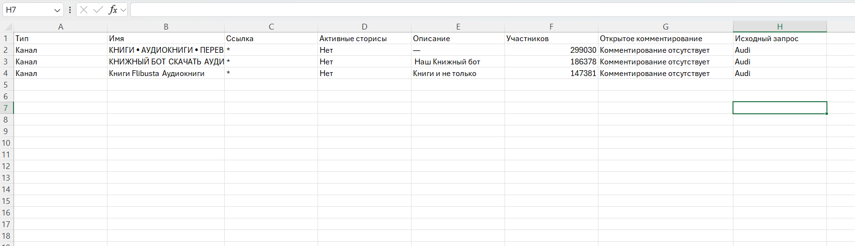The image size is (855, 246).
Task: Click the Select All corner triangle
Action: 8,27
